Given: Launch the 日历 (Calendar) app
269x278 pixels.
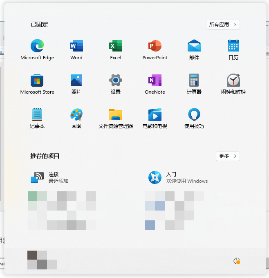Looking at the screenshot, I should click(x=233, y=46).
